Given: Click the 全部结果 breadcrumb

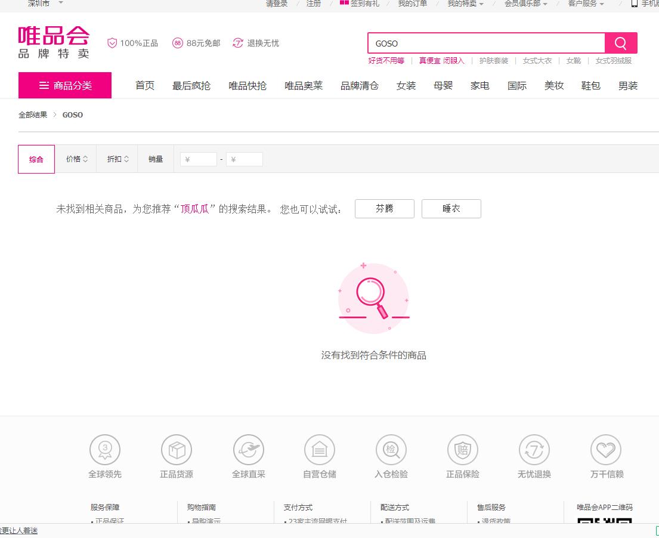Looking at the screenshot, I should tap(33, 115).
